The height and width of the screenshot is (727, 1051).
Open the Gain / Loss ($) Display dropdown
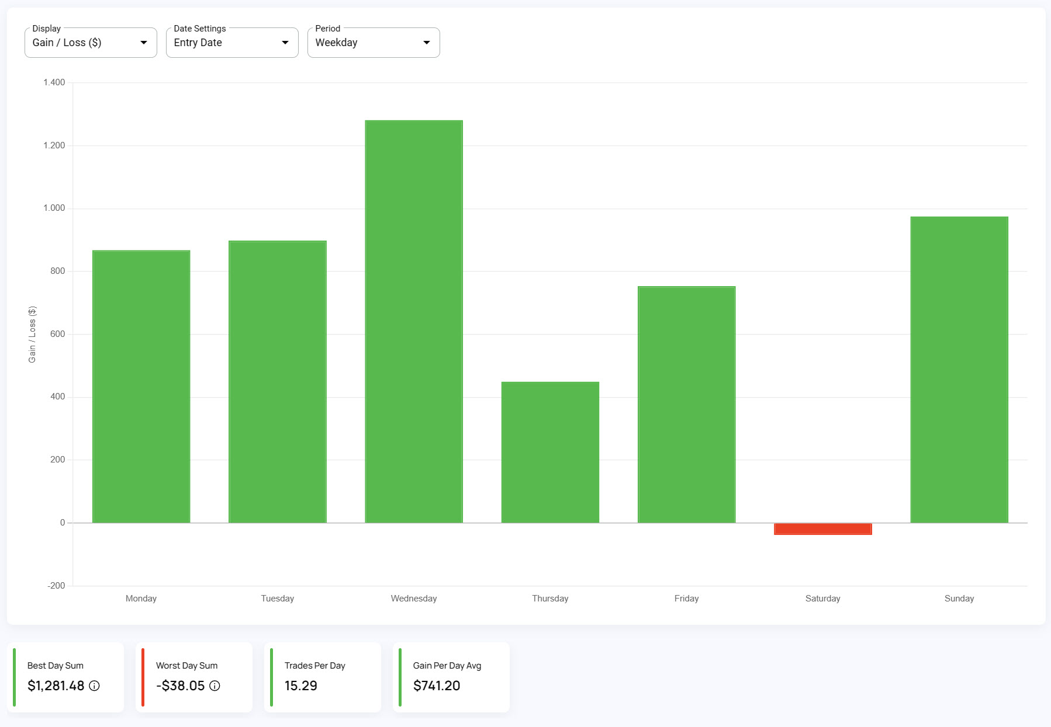pyautogui.click(x=91, y=43)
